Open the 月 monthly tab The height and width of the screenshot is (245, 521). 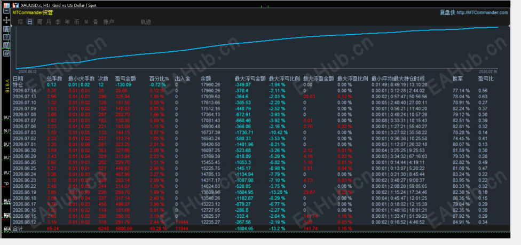click(49, 22)
